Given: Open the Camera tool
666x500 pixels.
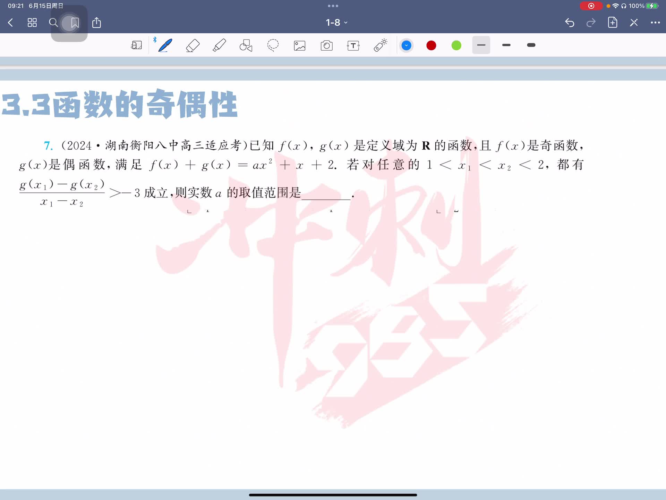Looking at the screenshot, I should (x=326, y=45).
